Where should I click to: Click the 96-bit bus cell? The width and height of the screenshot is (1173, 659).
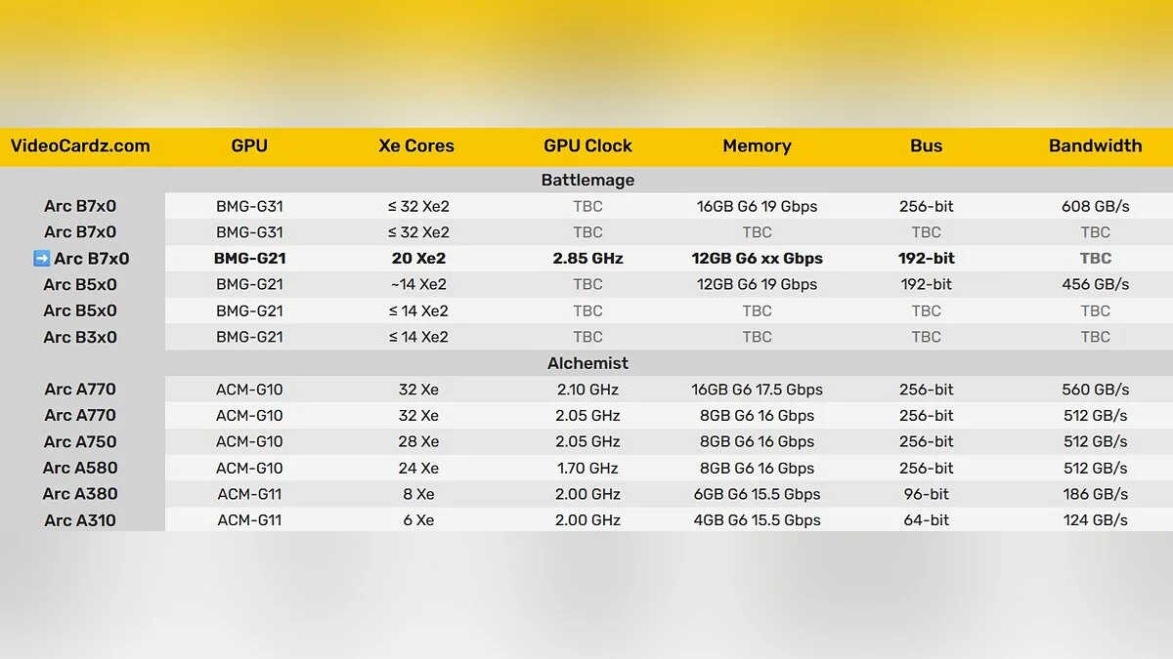(926, 494)
